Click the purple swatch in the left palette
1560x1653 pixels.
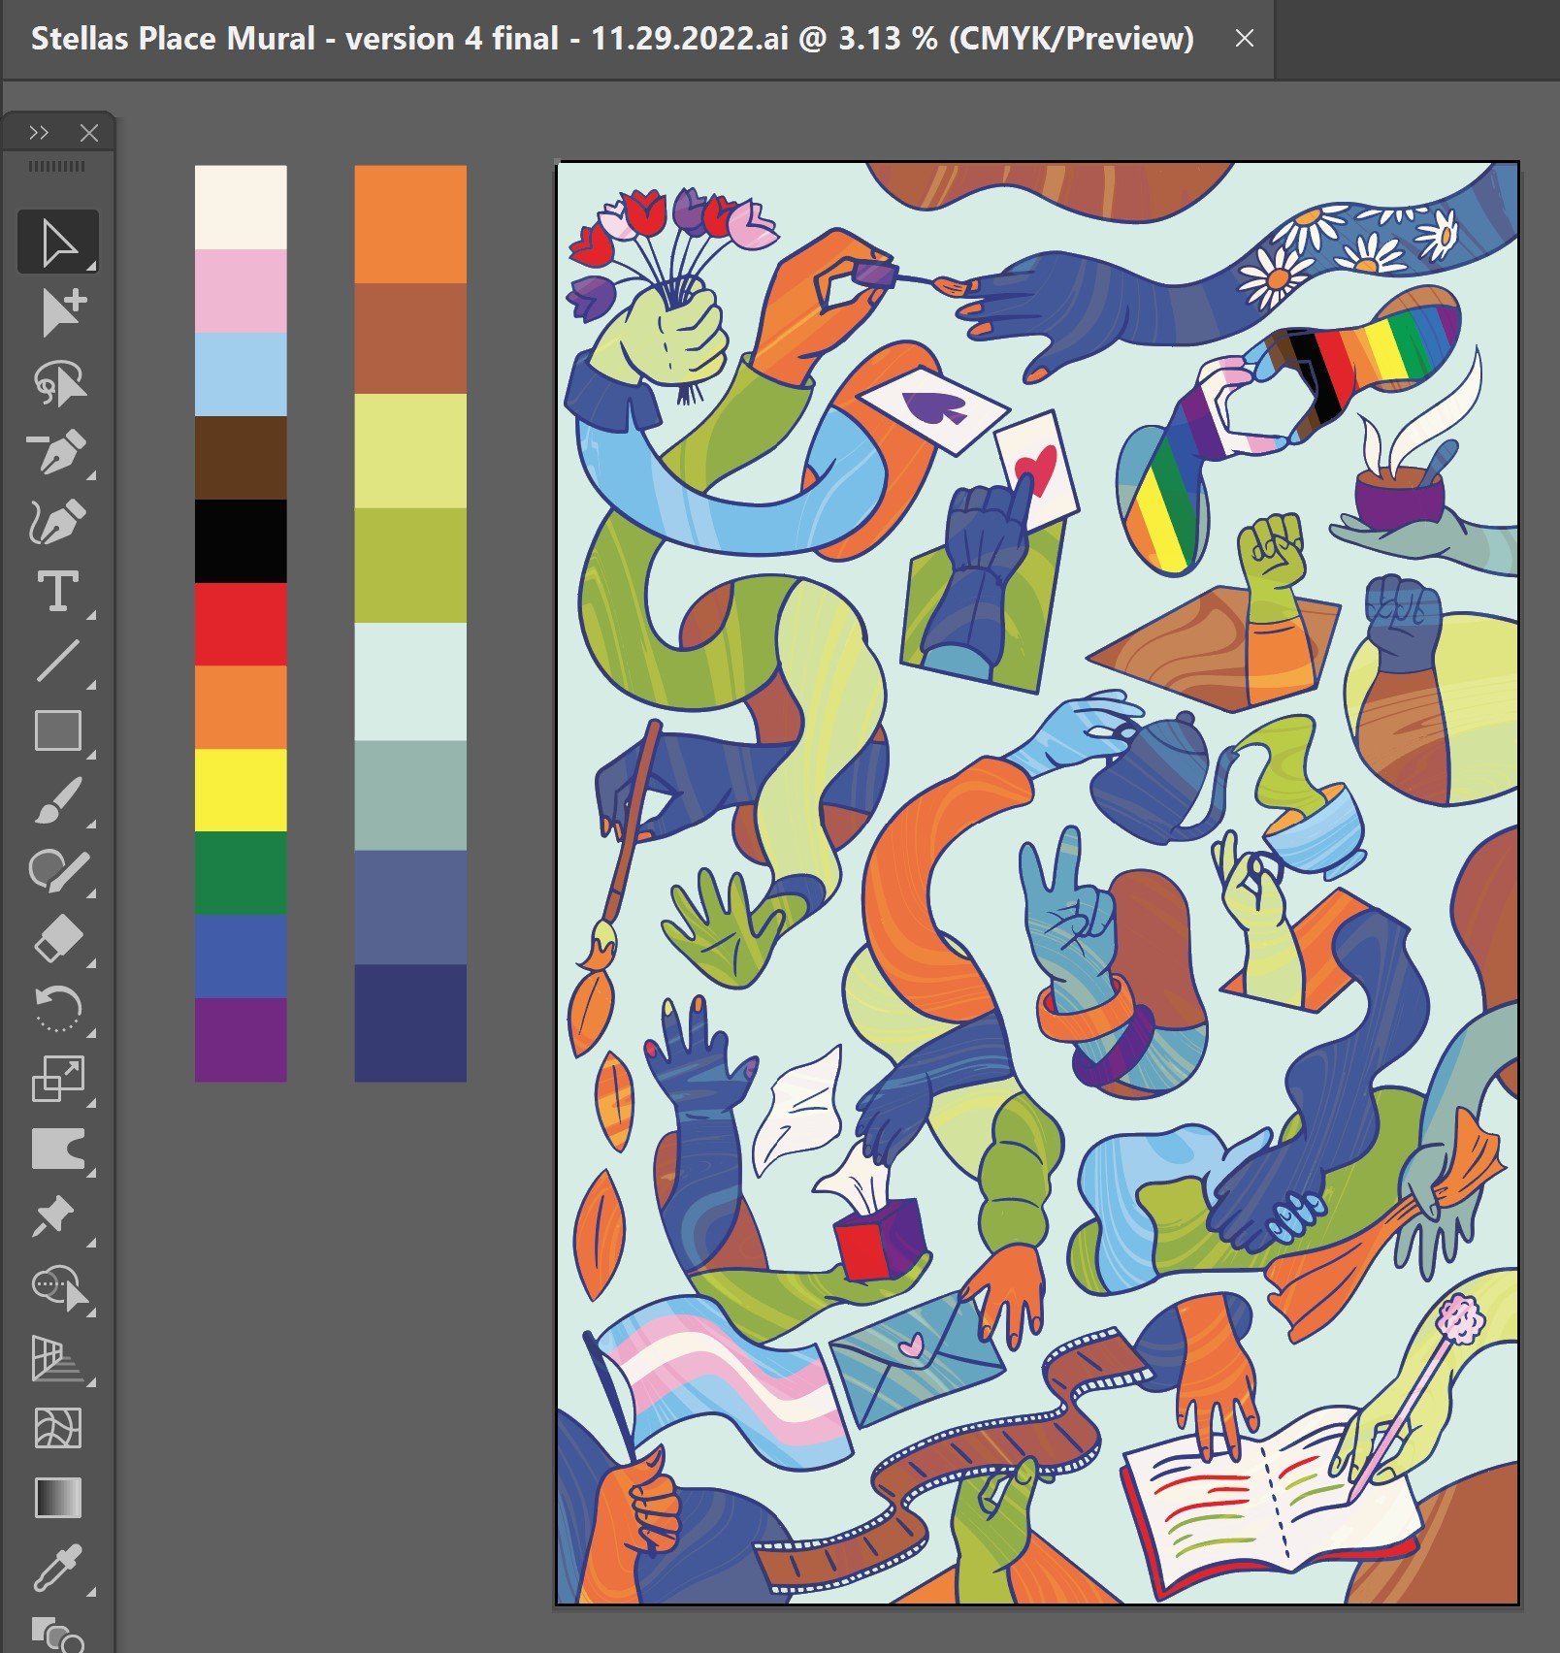[x=241, y=1040]
